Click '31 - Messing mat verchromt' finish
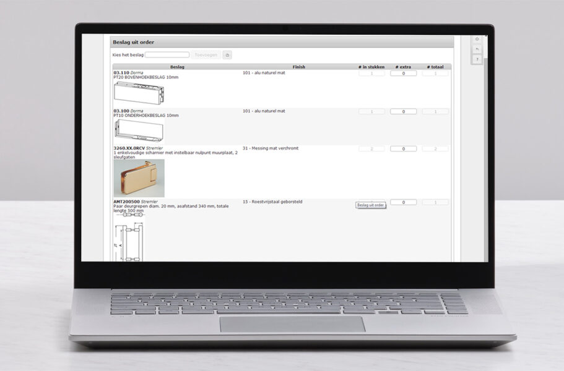 point(271,148)
